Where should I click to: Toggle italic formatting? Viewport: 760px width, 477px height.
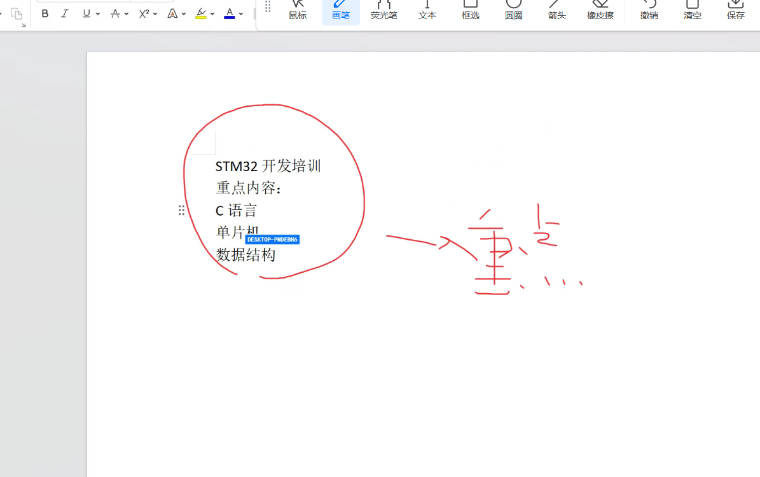[x=64, y=13]
